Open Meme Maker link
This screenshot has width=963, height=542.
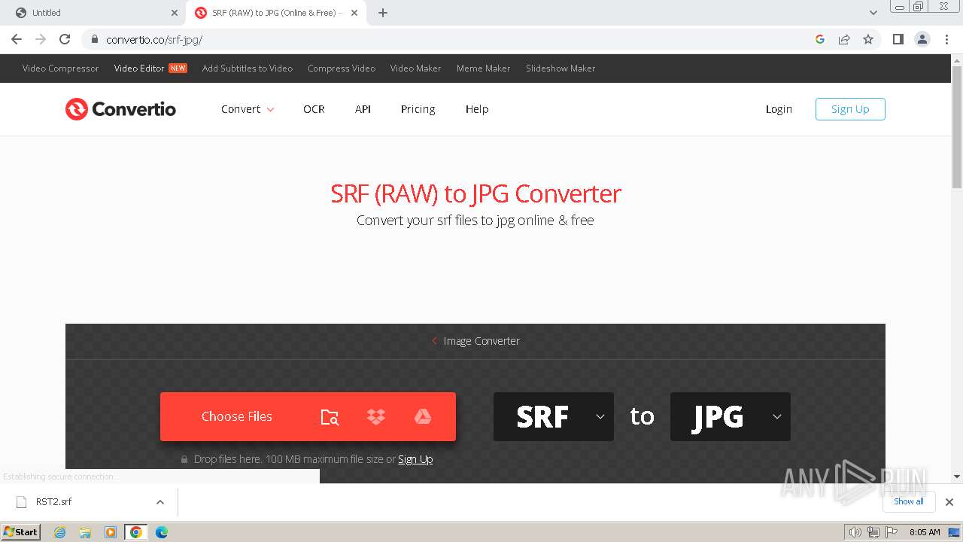point(483,69)
